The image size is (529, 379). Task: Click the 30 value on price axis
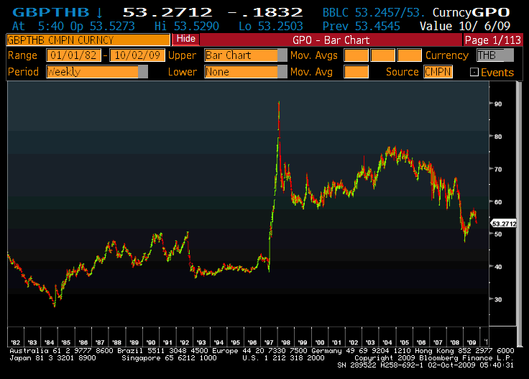[498, 299]
